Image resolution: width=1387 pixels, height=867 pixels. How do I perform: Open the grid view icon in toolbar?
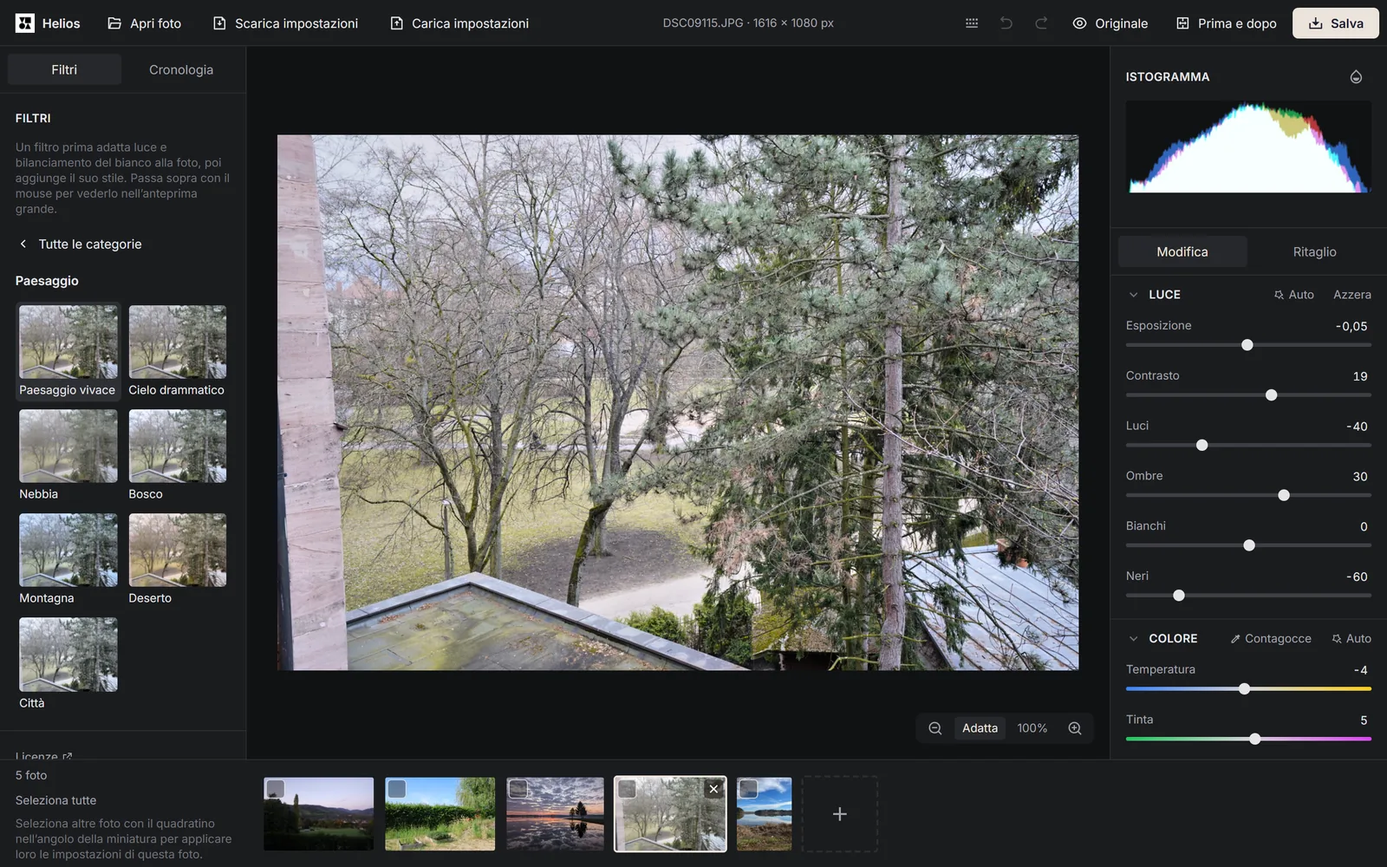coord(972,23)
